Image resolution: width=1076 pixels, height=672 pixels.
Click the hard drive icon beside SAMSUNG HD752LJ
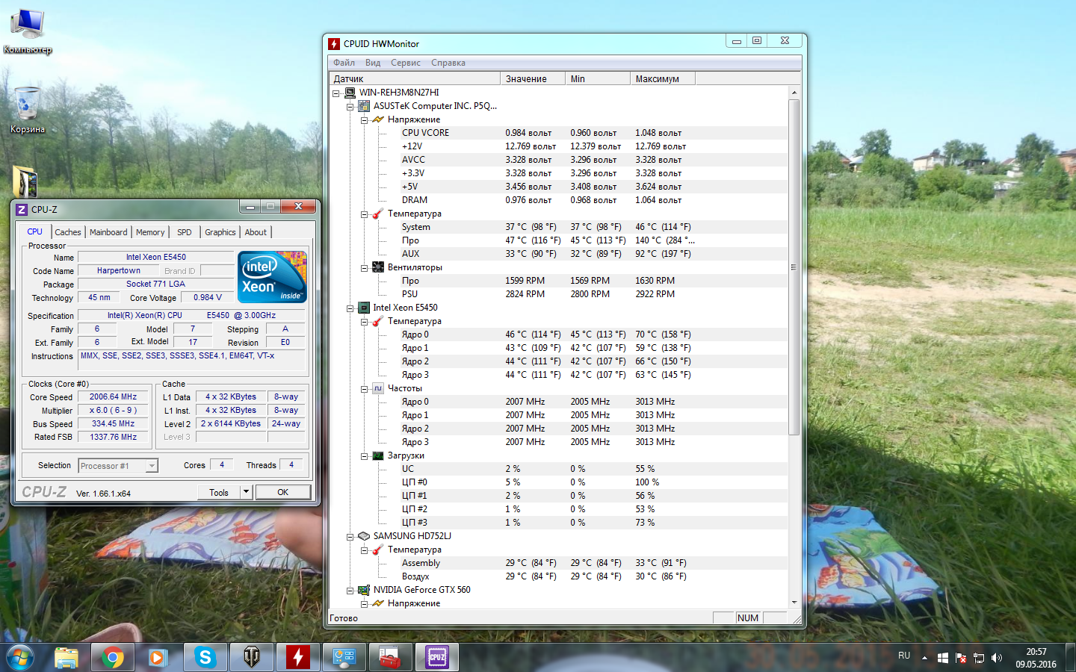[364, 536]
